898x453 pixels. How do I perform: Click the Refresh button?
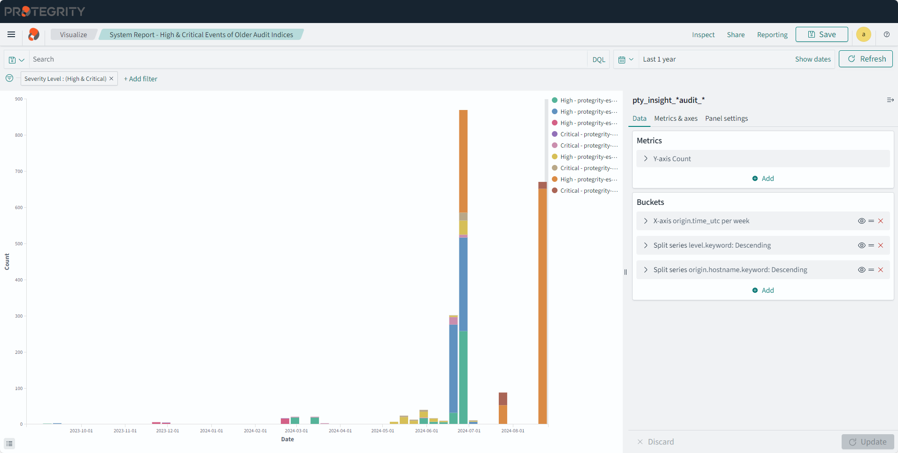click(866, 59)
